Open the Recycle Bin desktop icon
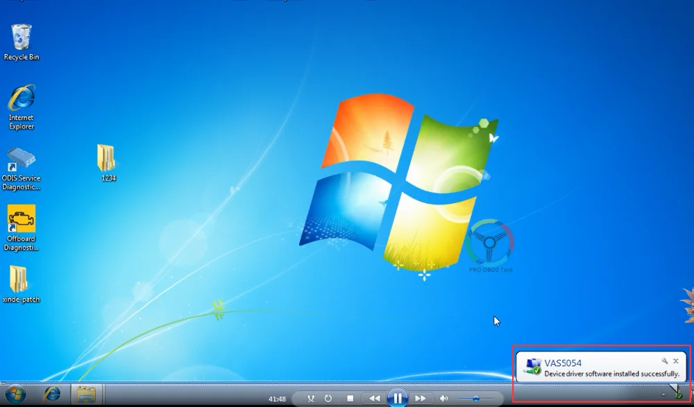This screenshot has height=407, width=694. (x=22, y=42)
